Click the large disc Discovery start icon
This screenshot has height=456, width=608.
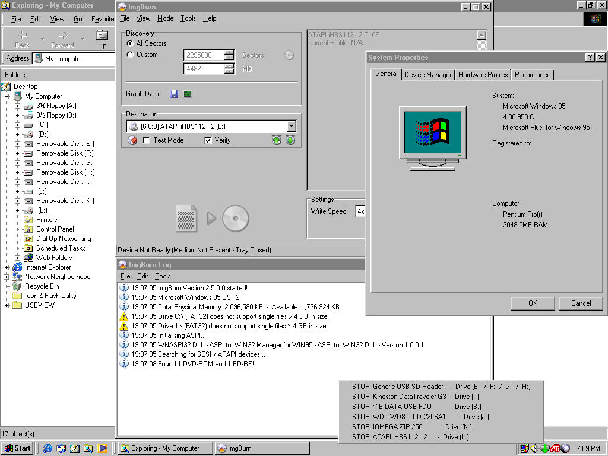[x=235, y=218]
